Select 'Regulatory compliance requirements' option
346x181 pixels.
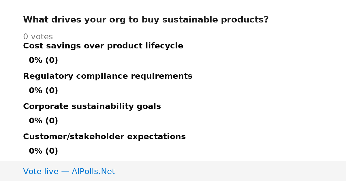pos(108,76)
